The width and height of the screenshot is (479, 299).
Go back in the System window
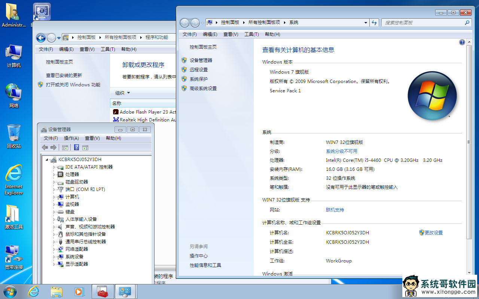[x=184, y=23]
